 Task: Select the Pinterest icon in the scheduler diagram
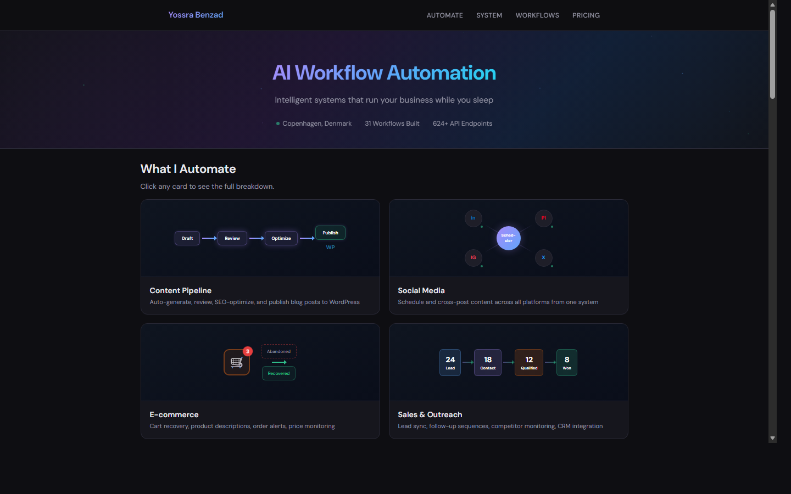click(x=544, y=218)
